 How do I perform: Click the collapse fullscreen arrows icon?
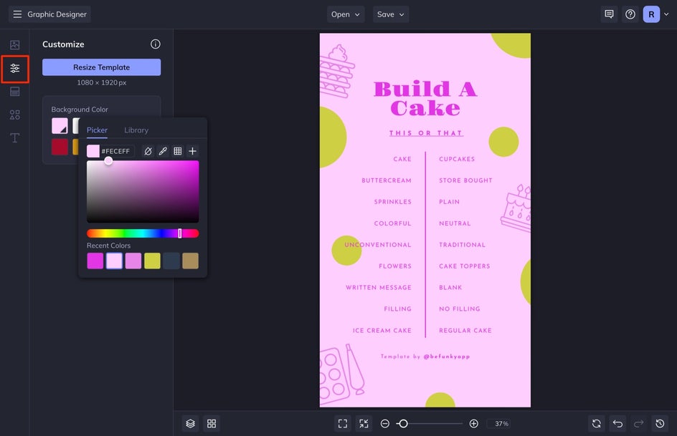tap(364, 424)
